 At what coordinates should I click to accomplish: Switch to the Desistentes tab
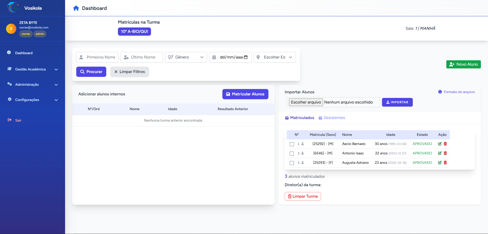click(x=332, y=118)
